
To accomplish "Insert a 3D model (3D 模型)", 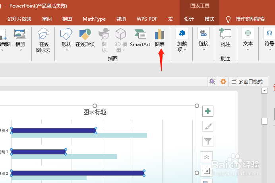I will point(121,40).
